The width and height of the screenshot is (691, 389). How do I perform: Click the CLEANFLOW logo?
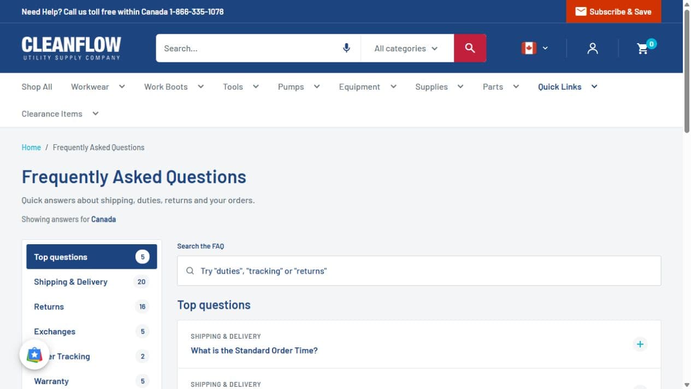tap(72, 48)
